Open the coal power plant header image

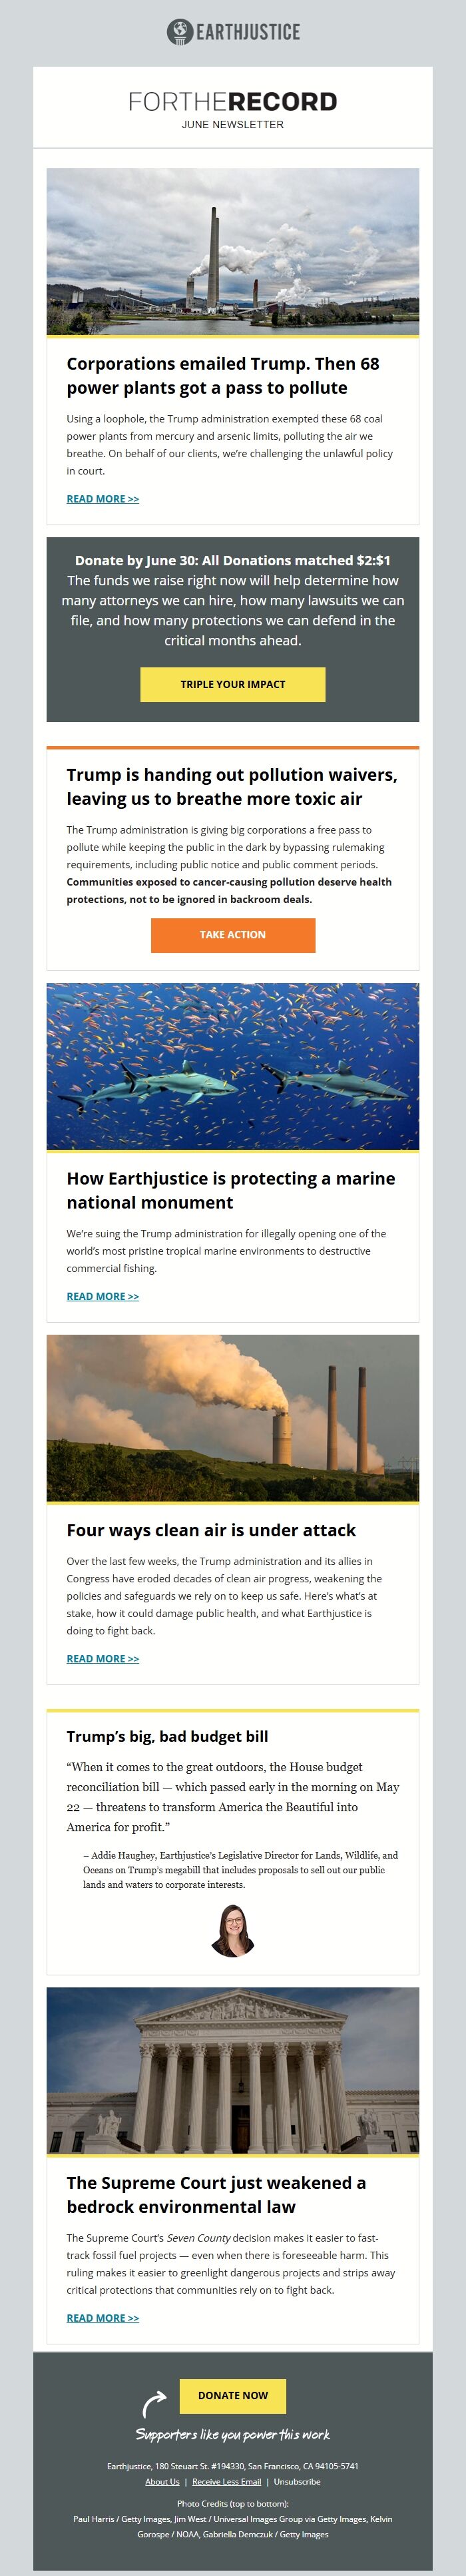tap(232, 251)
